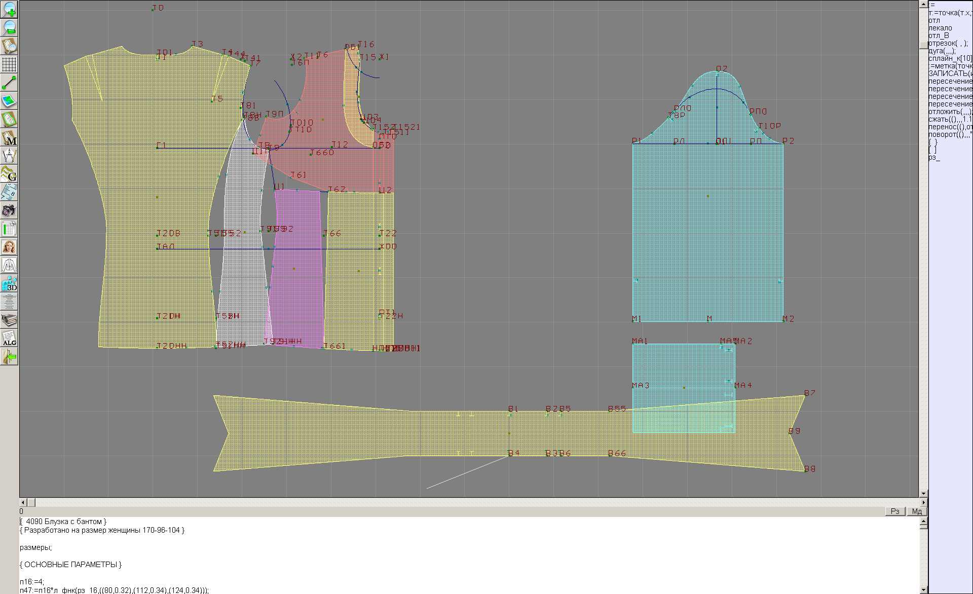Open the woman's face figure icon
The image size is (973, 594).
click(9, 247)
